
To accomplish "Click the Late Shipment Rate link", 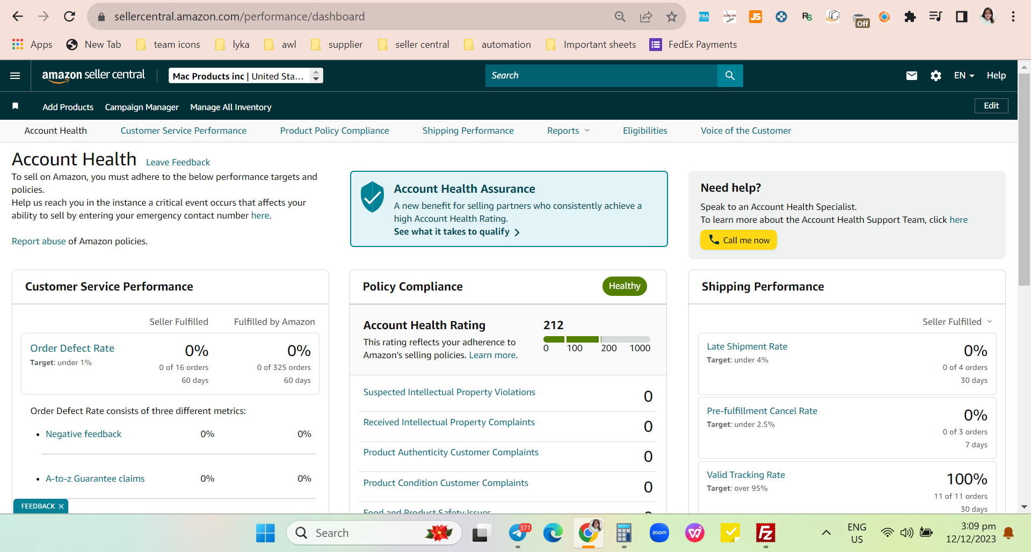I will pyautogui.click(x=747, y=346).
